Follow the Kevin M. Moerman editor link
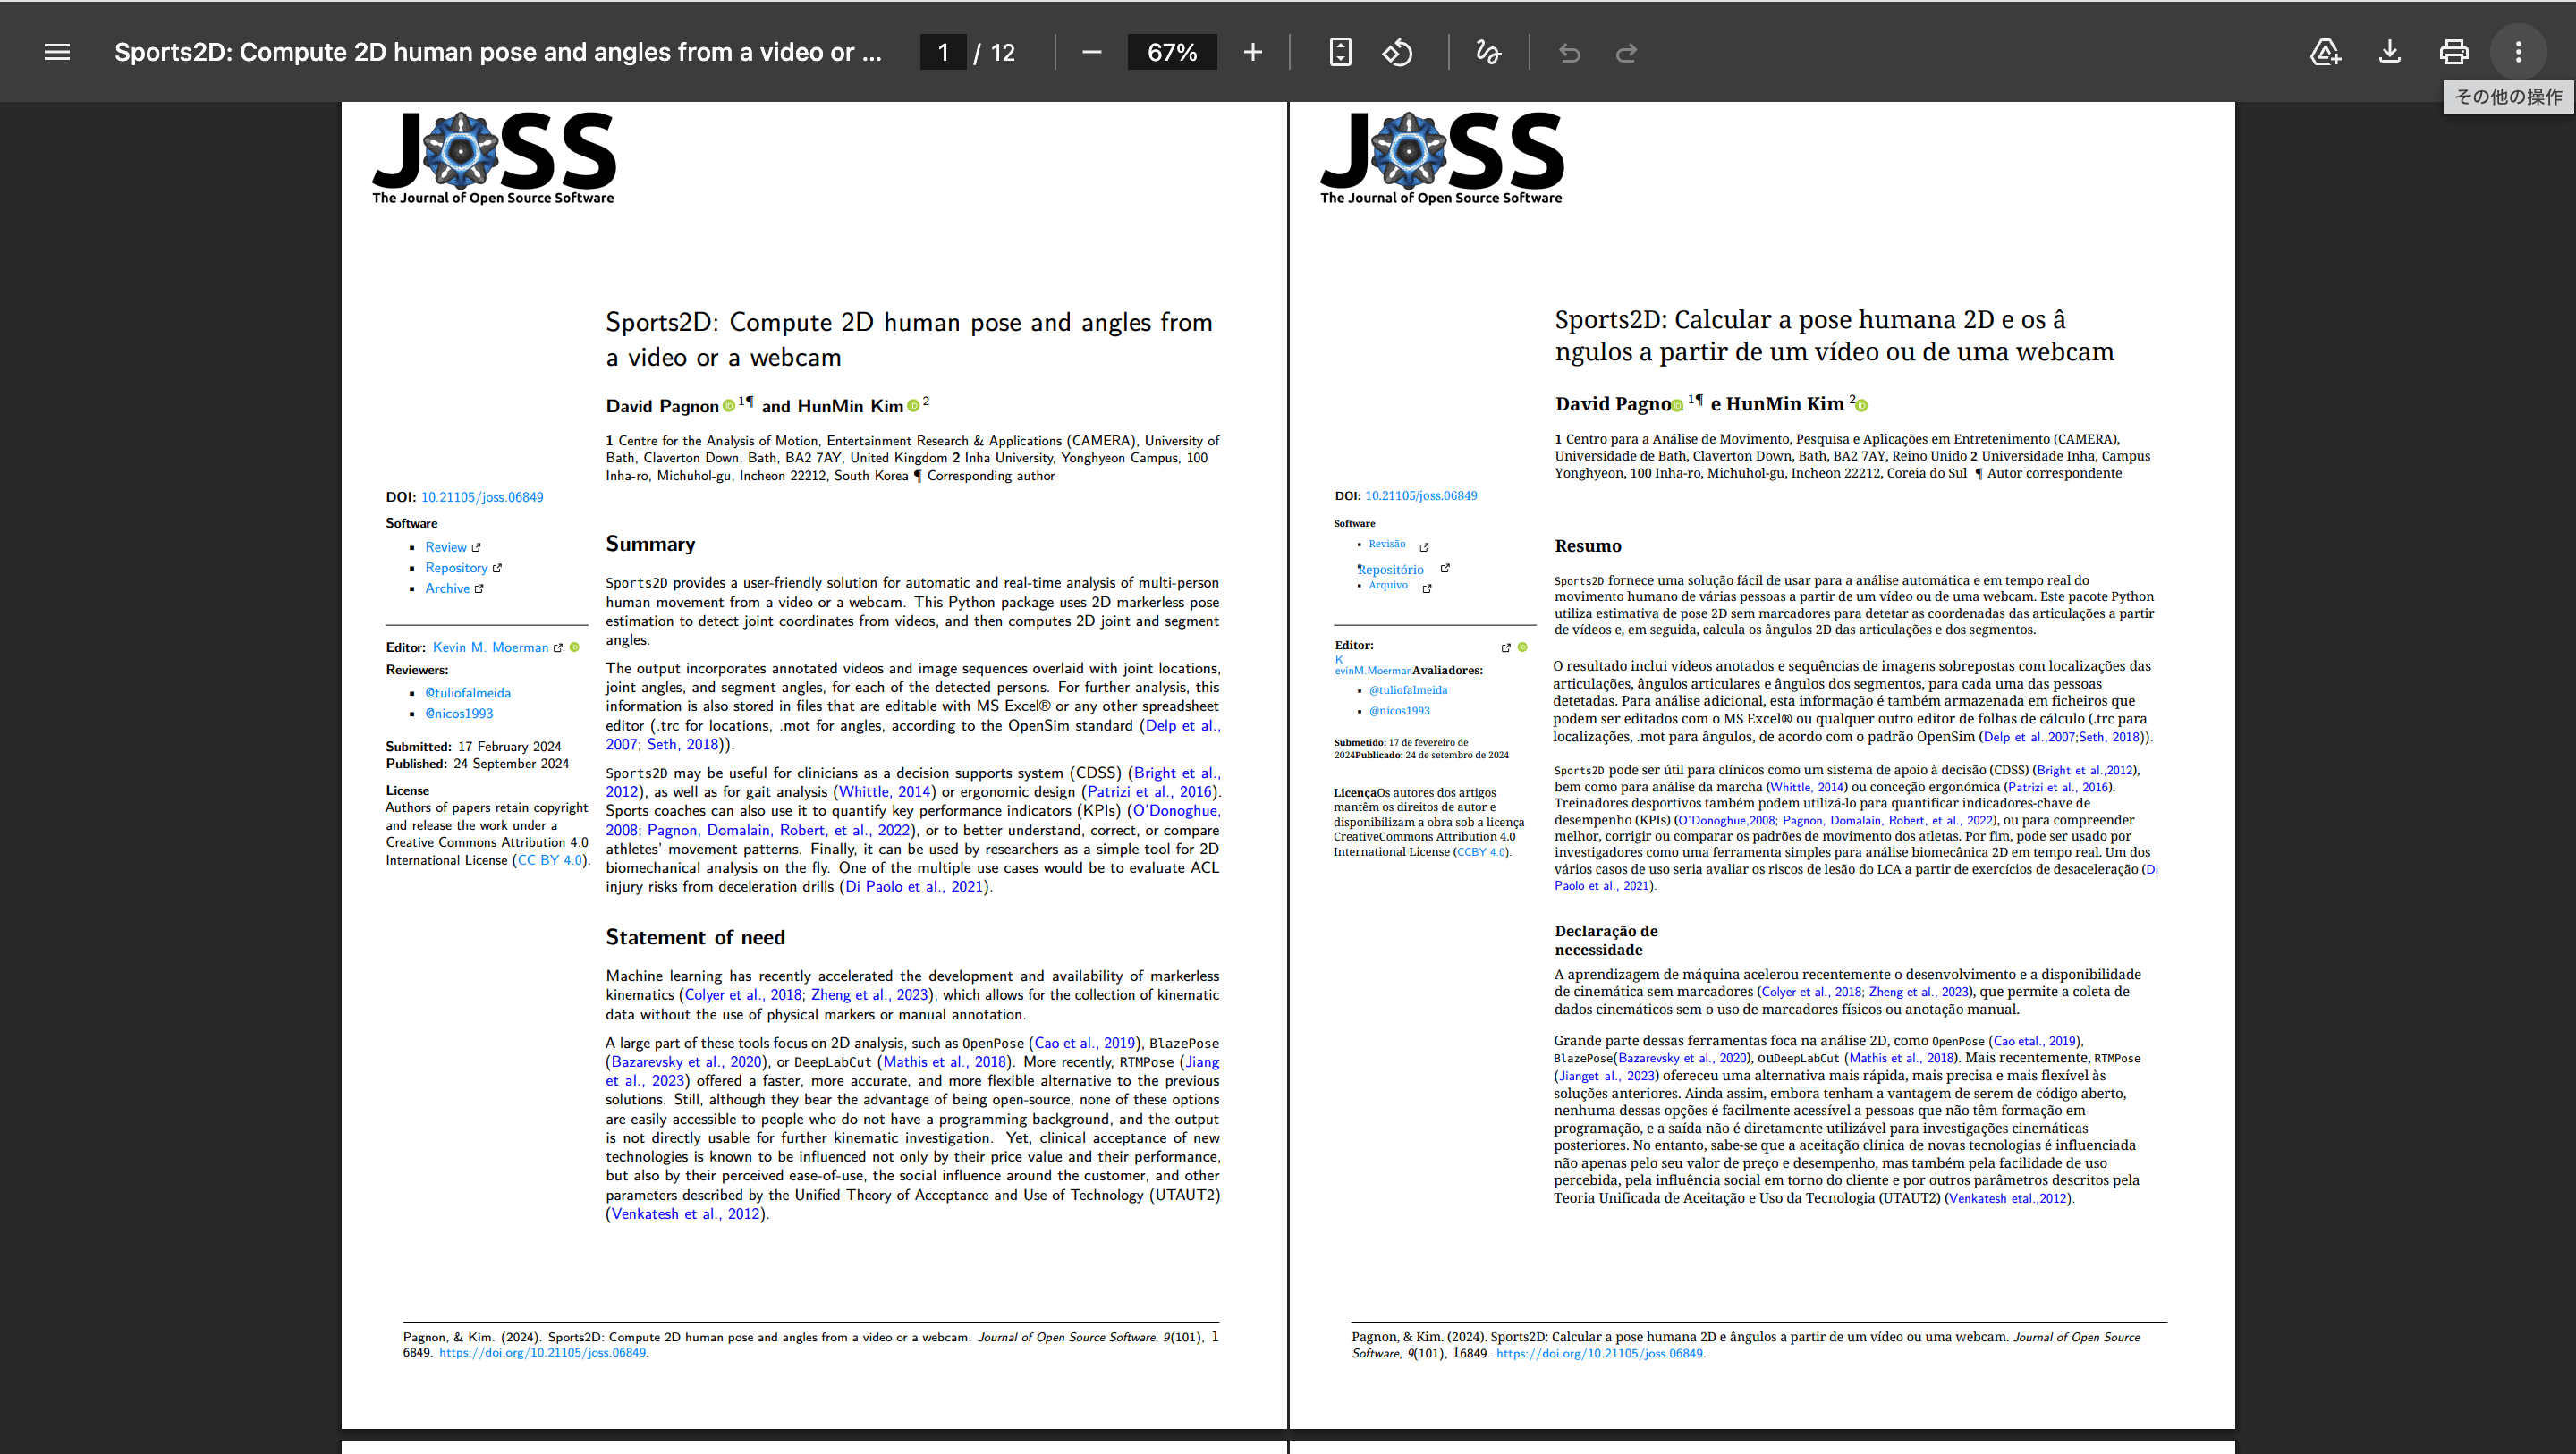Screen dimensions: 2576x1454 (490, 647)
